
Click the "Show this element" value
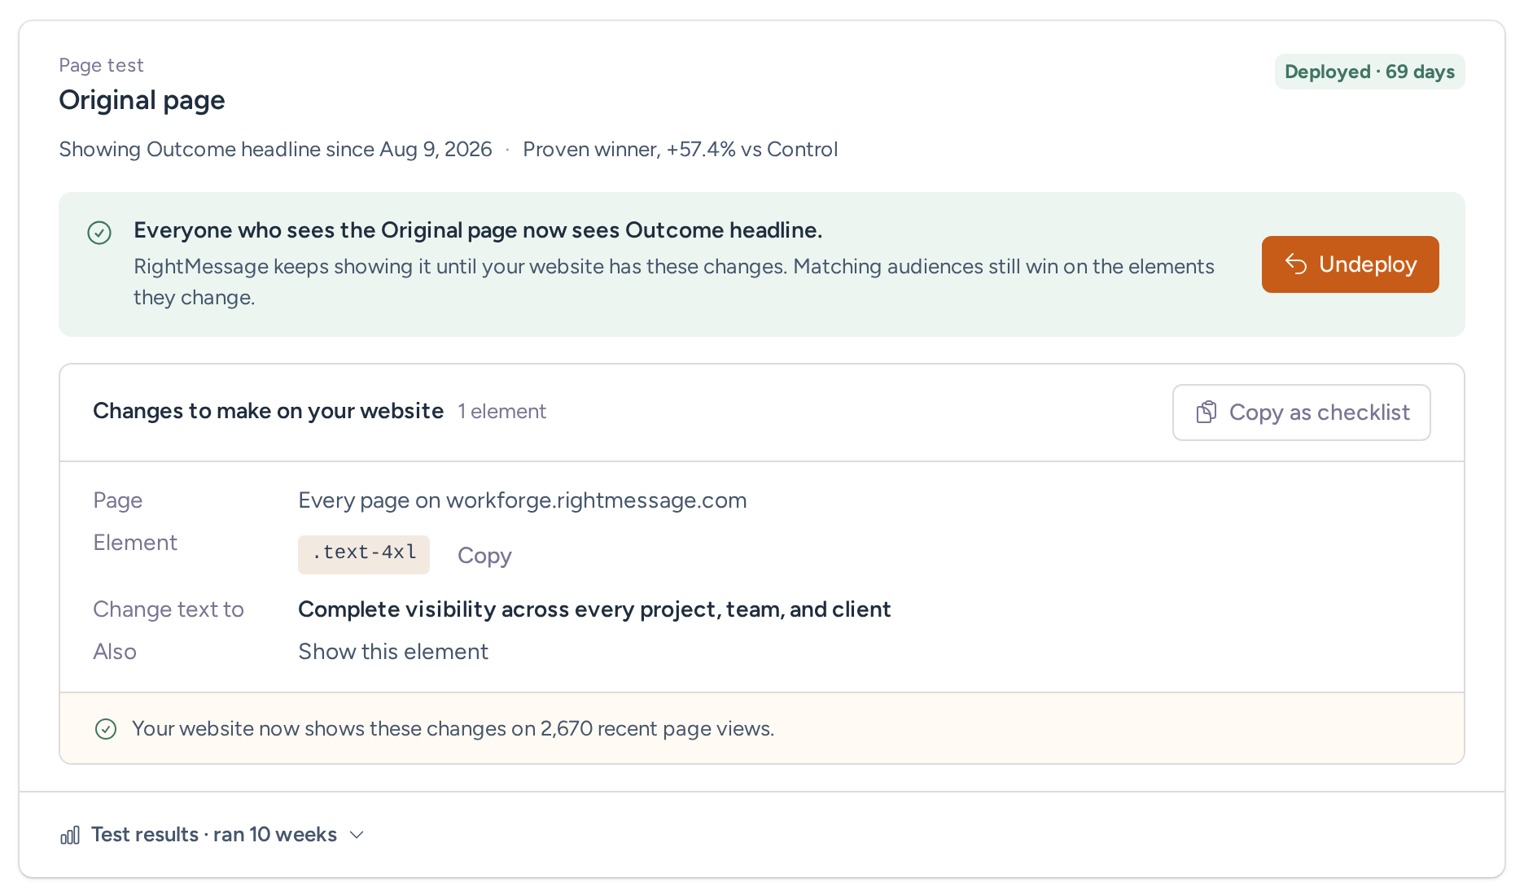tap(393, 652)
